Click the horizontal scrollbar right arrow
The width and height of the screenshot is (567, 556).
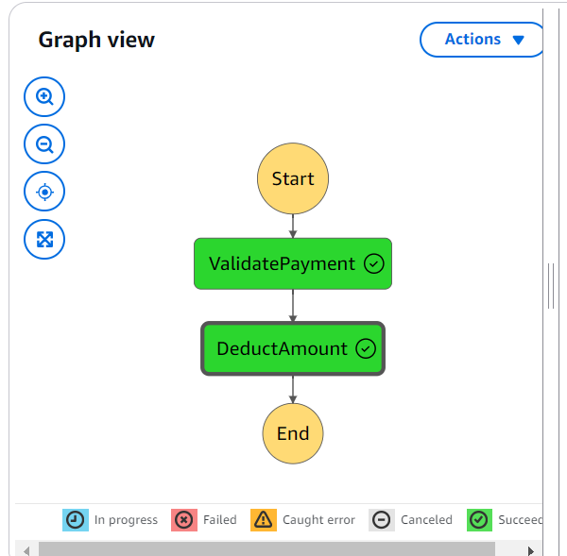tap(531, 549)
